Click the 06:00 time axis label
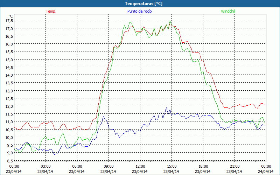This screenshot has height=175, width=280. [x=77, y=167]
